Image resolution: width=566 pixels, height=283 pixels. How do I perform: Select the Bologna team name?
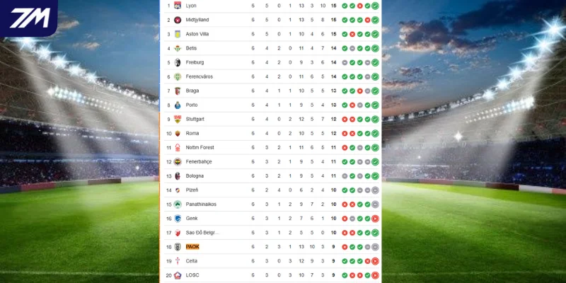(x=194, y=175)
